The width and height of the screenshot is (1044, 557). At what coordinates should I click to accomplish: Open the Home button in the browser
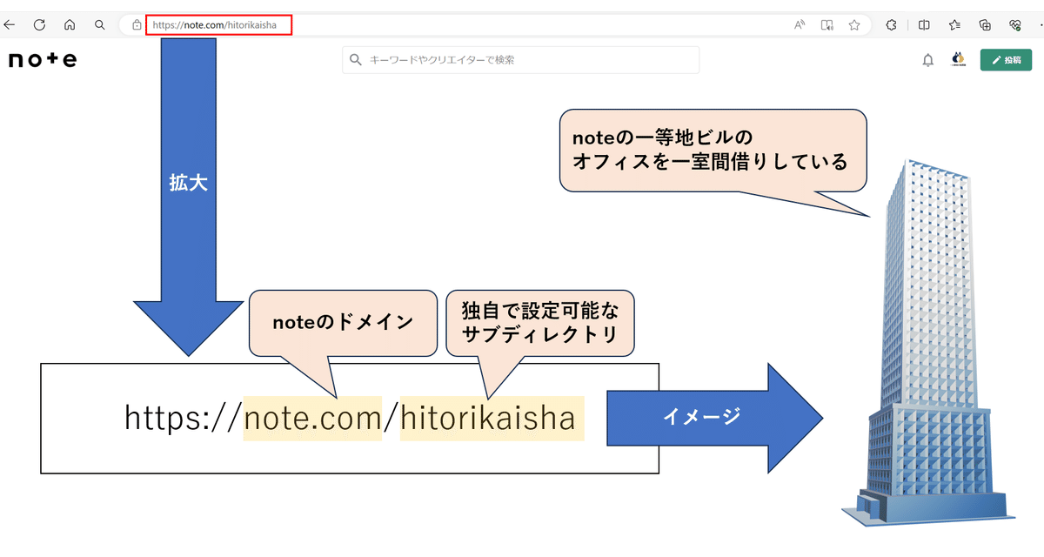coord(68,24)
